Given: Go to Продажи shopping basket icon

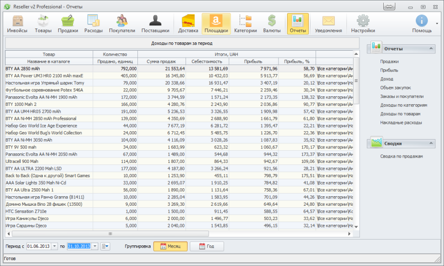Looking at the screenshot, I should 68,24.
